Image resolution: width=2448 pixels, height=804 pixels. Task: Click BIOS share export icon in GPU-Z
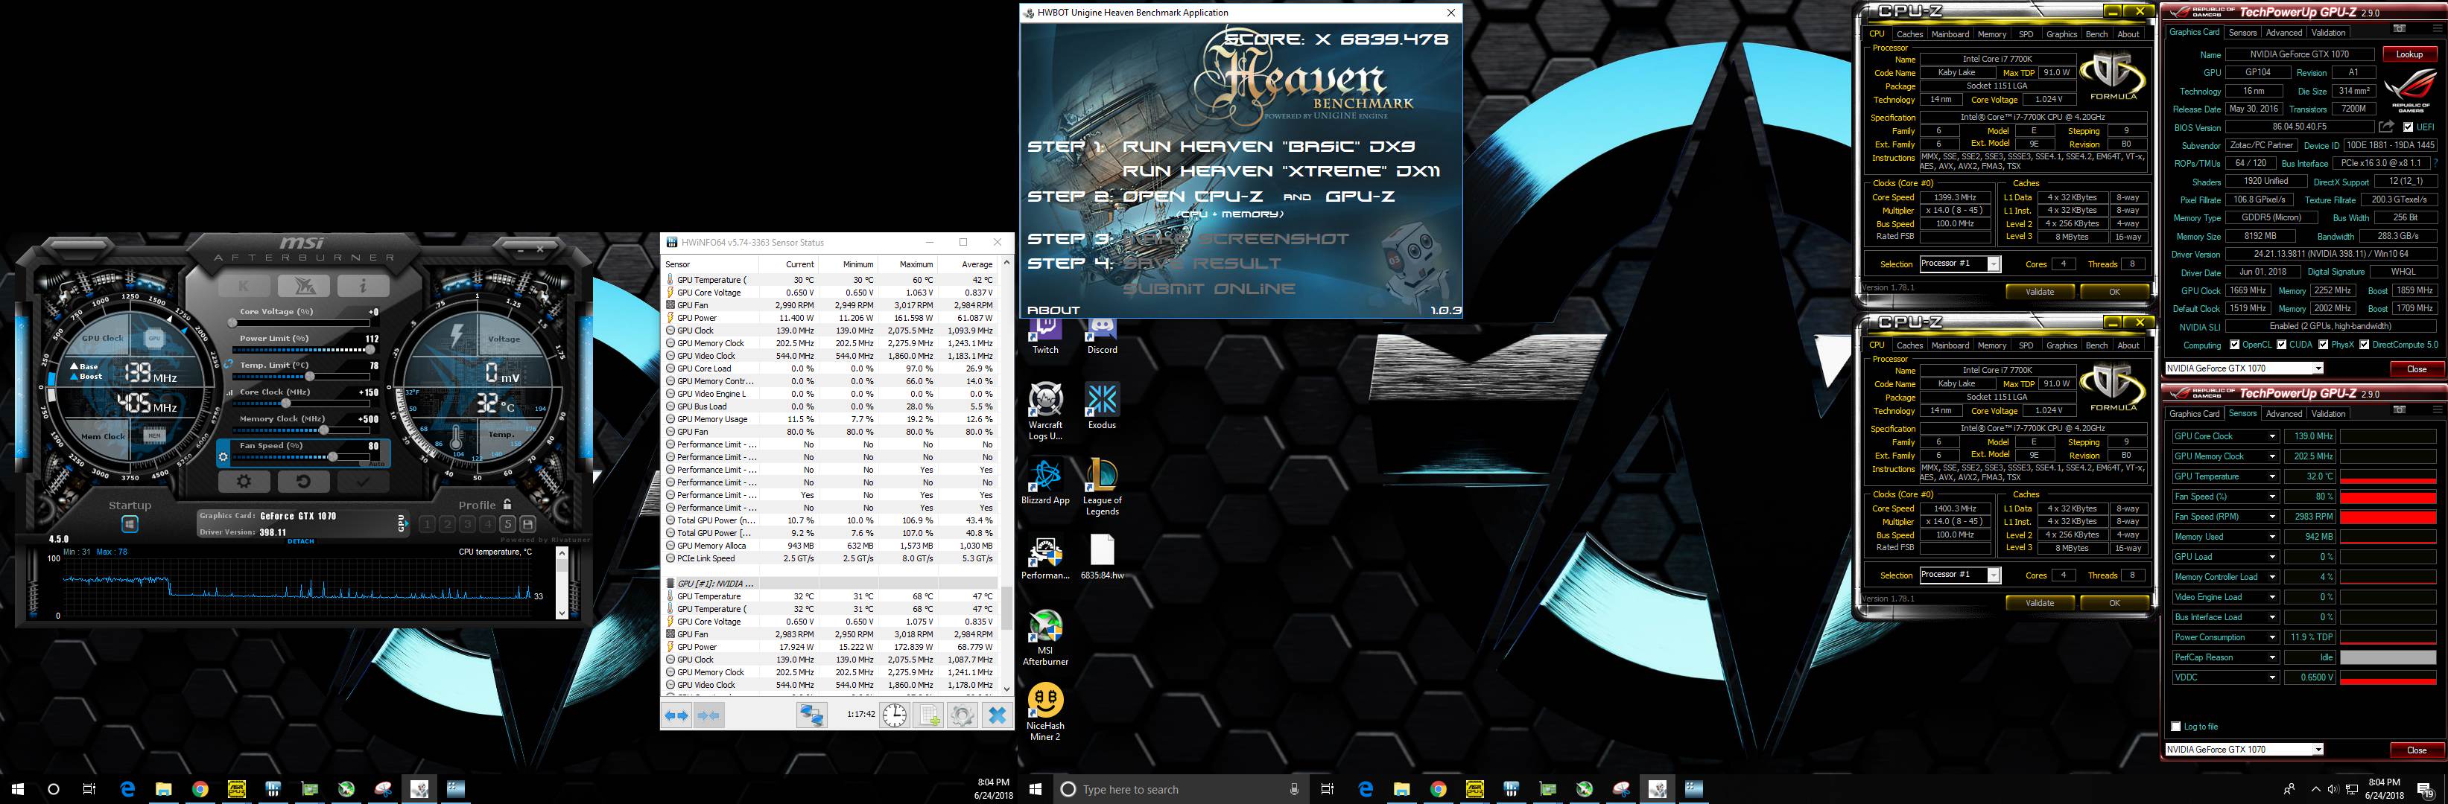[2385, 127]
